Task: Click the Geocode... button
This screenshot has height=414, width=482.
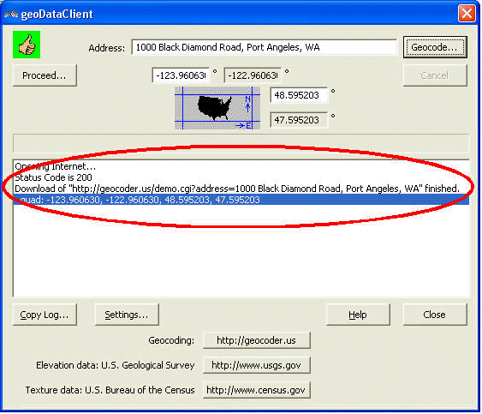Action: pyautogui.click(x=435, y=47)
